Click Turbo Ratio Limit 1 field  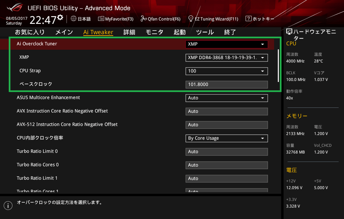point(227,179)
